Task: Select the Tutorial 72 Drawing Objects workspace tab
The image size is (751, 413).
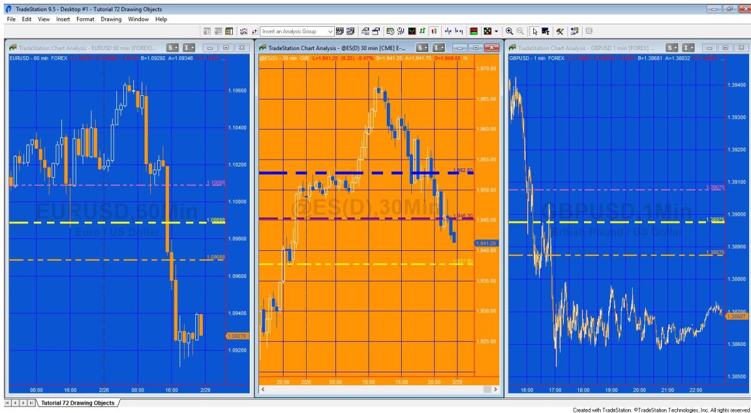Action: pos(78,403)
